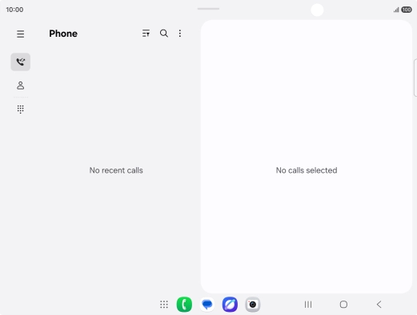
Task: Launch the green Phone app in the taskbar
Action: click(184, 305)
